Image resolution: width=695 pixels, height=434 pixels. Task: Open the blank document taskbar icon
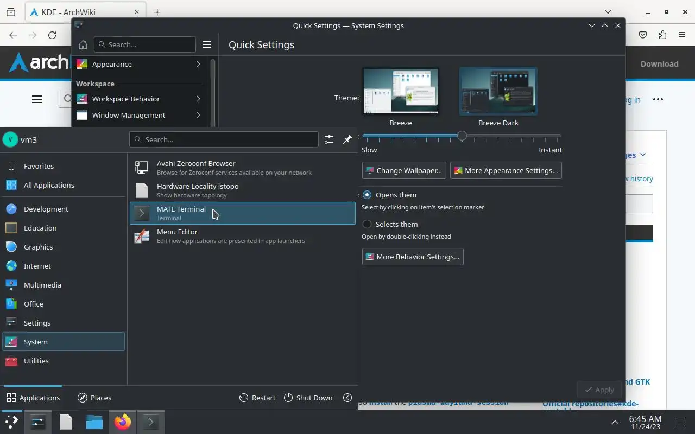tap(66, 422)
